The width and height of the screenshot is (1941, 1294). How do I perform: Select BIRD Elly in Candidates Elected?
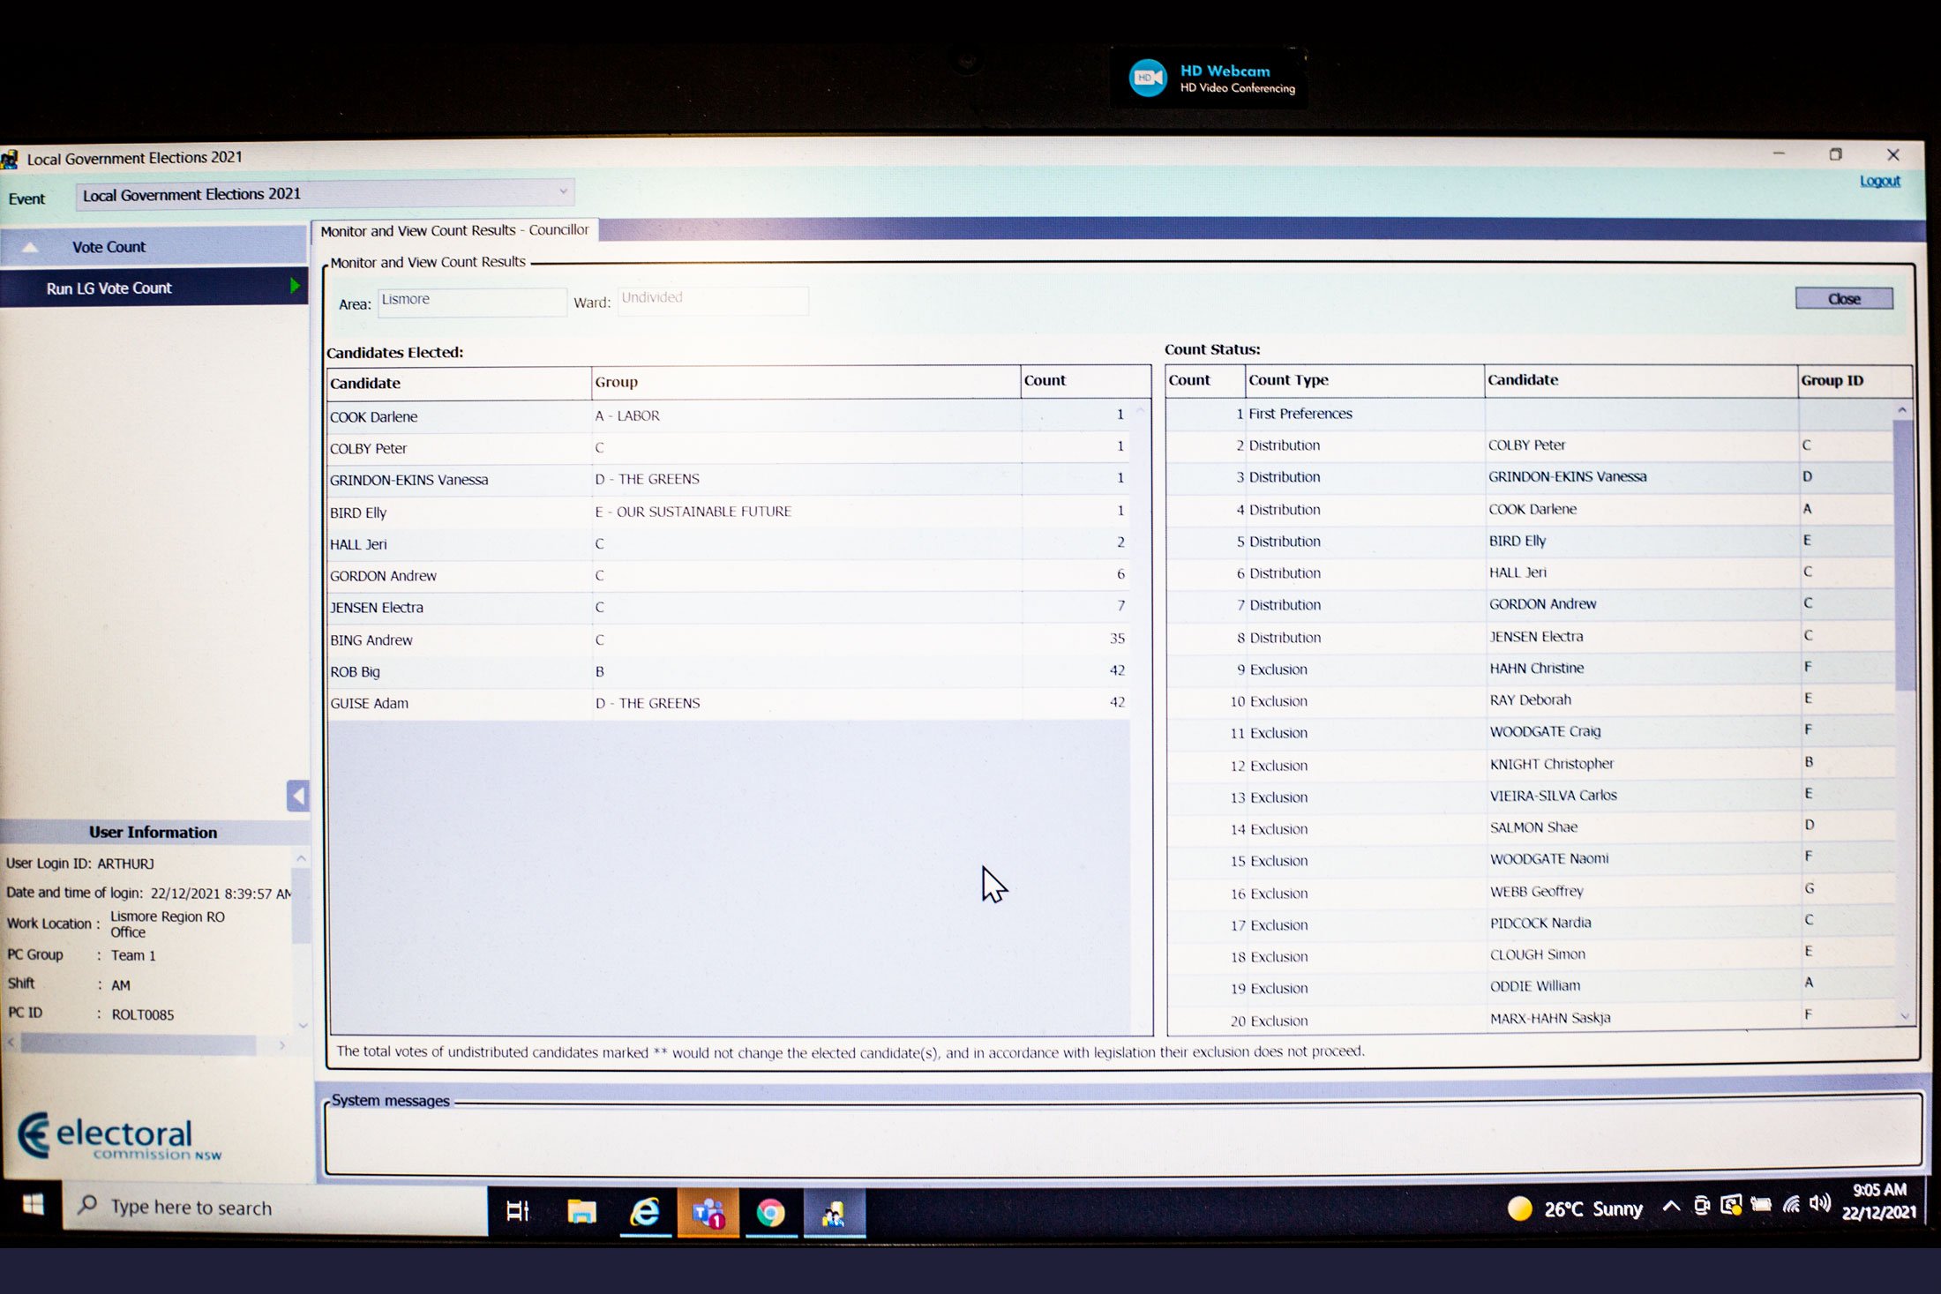728,512
